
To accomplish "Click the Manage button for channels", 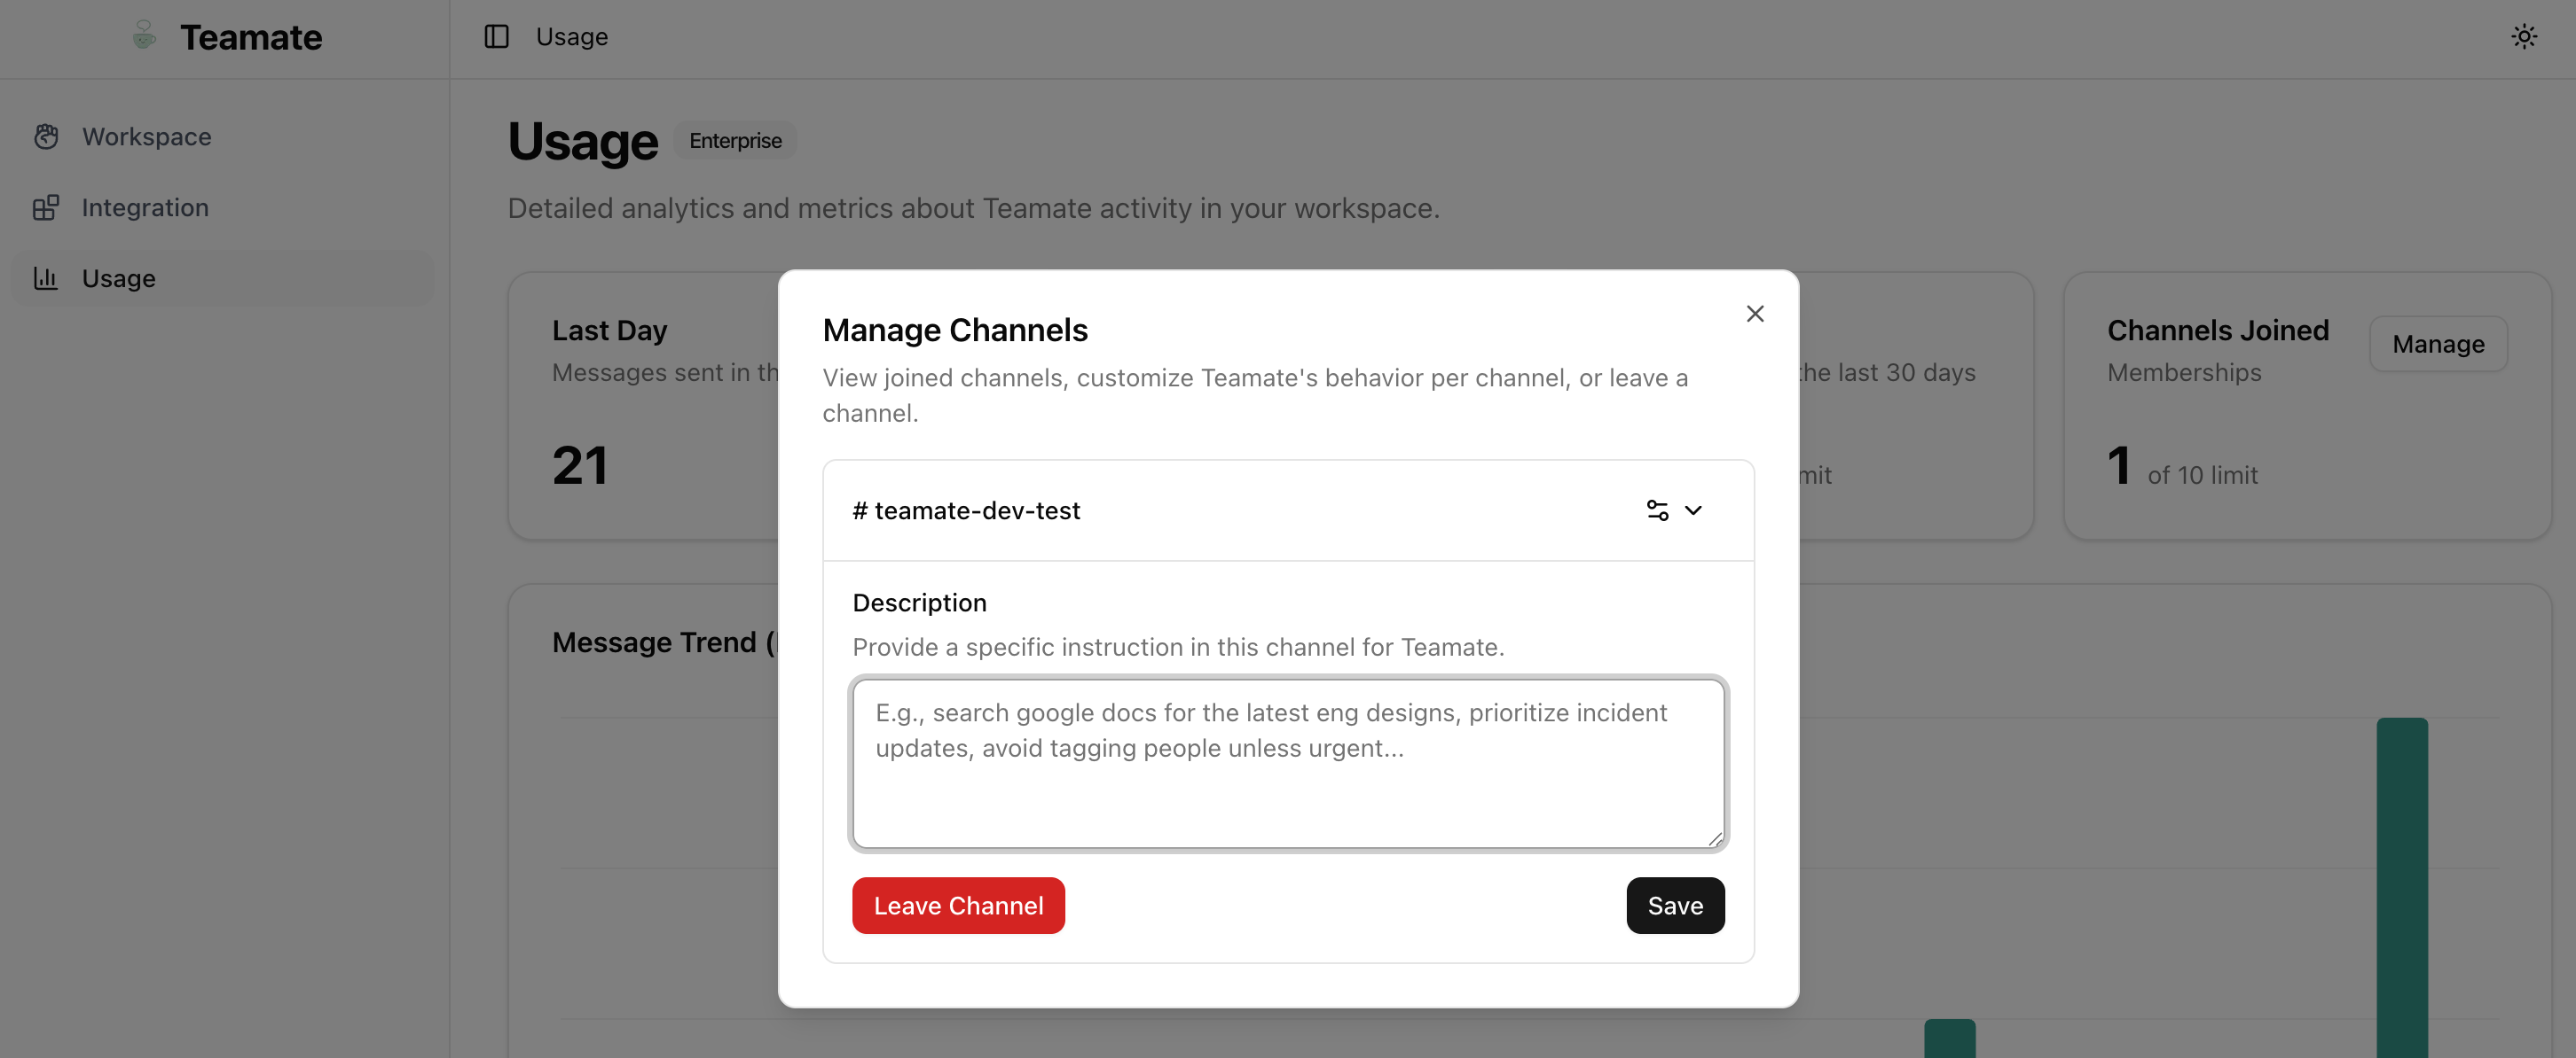I will click(2437, 344).
